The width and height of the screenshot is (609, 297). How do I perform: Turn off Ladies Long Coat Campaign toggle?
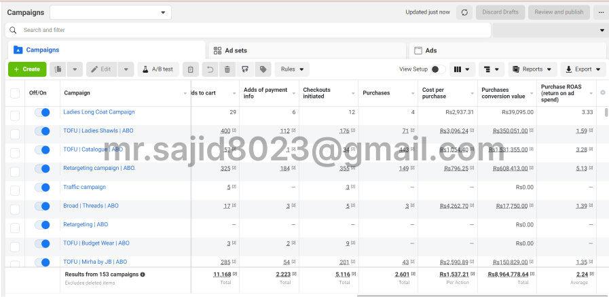click(x=42, y=113)
